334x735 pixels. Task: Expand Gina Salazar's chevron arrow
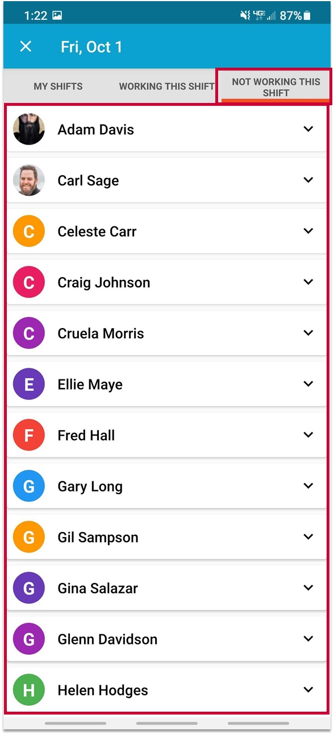tap(308, 588)
